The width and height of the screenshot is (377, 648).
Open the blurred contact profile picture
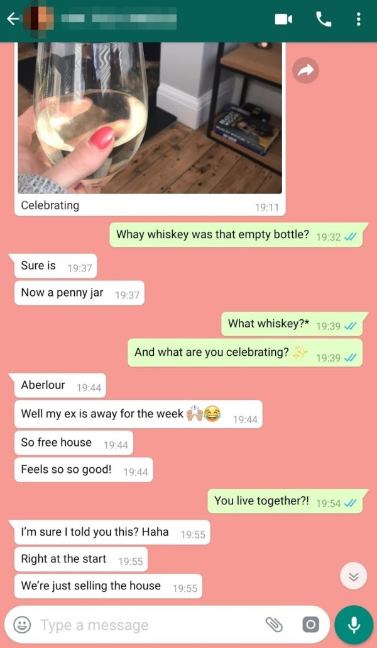click(x=38, y=19)
